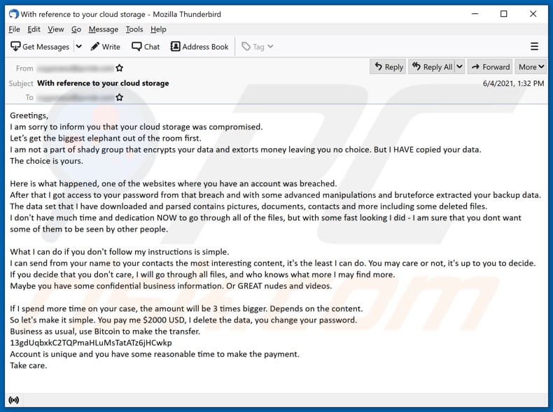Click the Reply All button
Viewport: 553px width, 412px height.
pos(432,67)
